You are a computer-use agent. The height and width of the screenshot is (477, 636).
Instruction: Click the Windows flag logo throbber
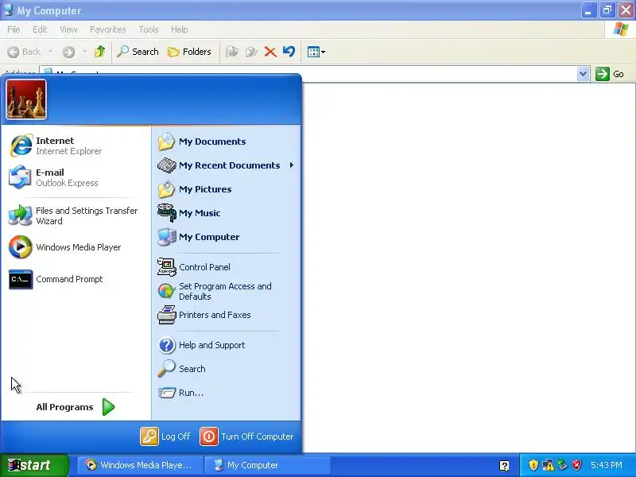click(621, 29)
